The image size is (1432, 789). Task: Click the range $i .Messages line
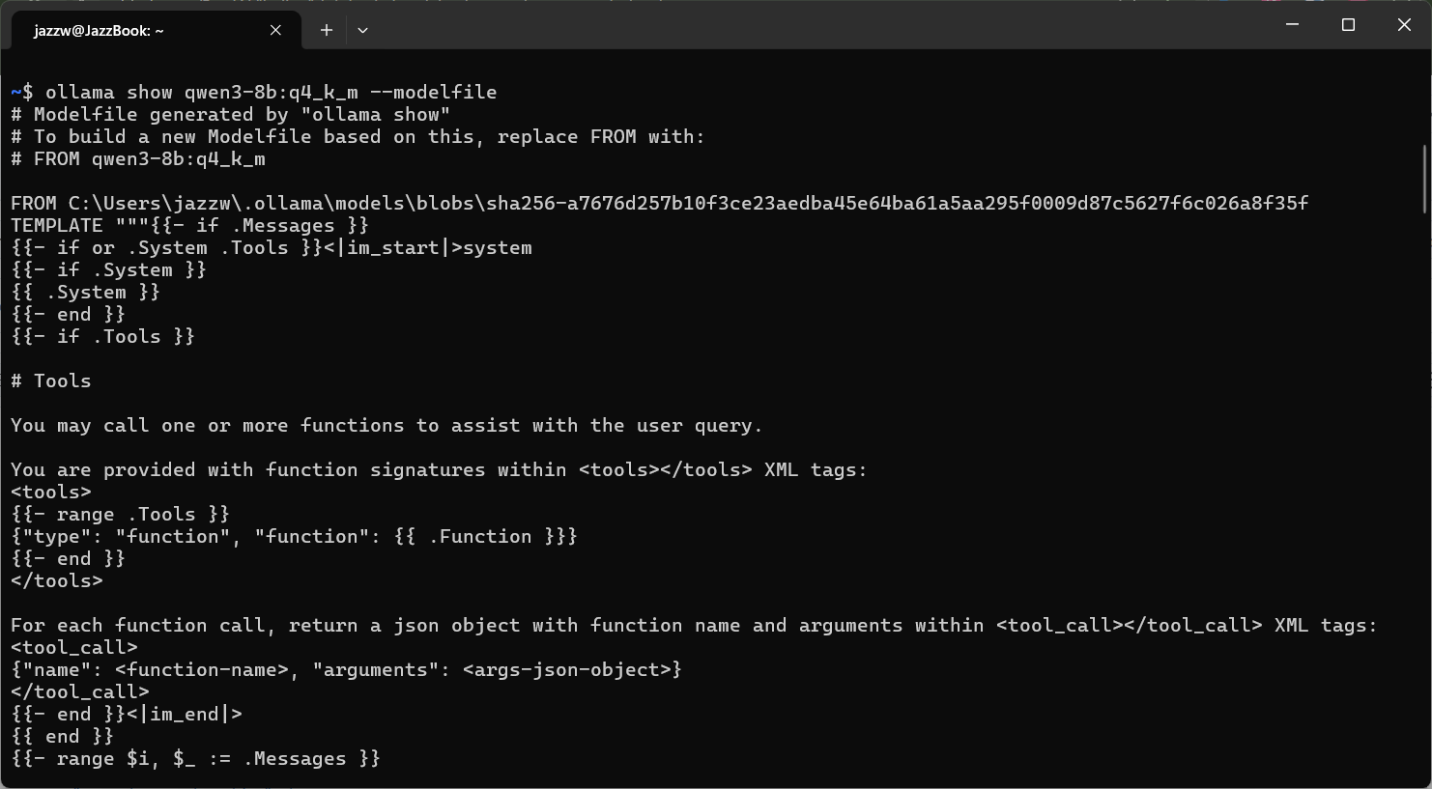(x=195, y=758)
